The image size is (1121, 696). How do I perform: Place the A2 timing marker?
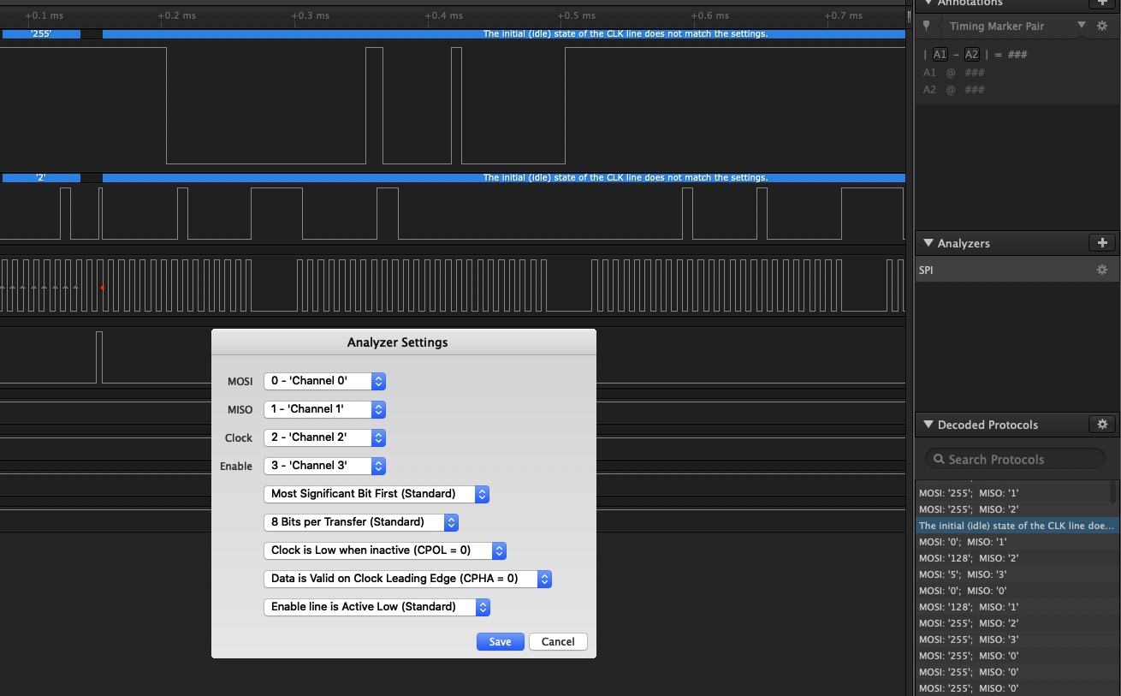click(x=971, y=55)
